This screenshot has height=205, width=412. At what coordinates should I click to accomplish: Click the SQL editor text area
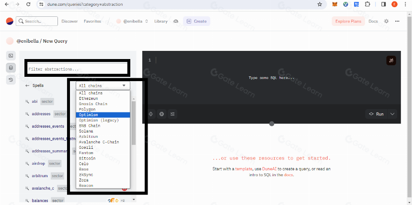[x=272, y=78]
